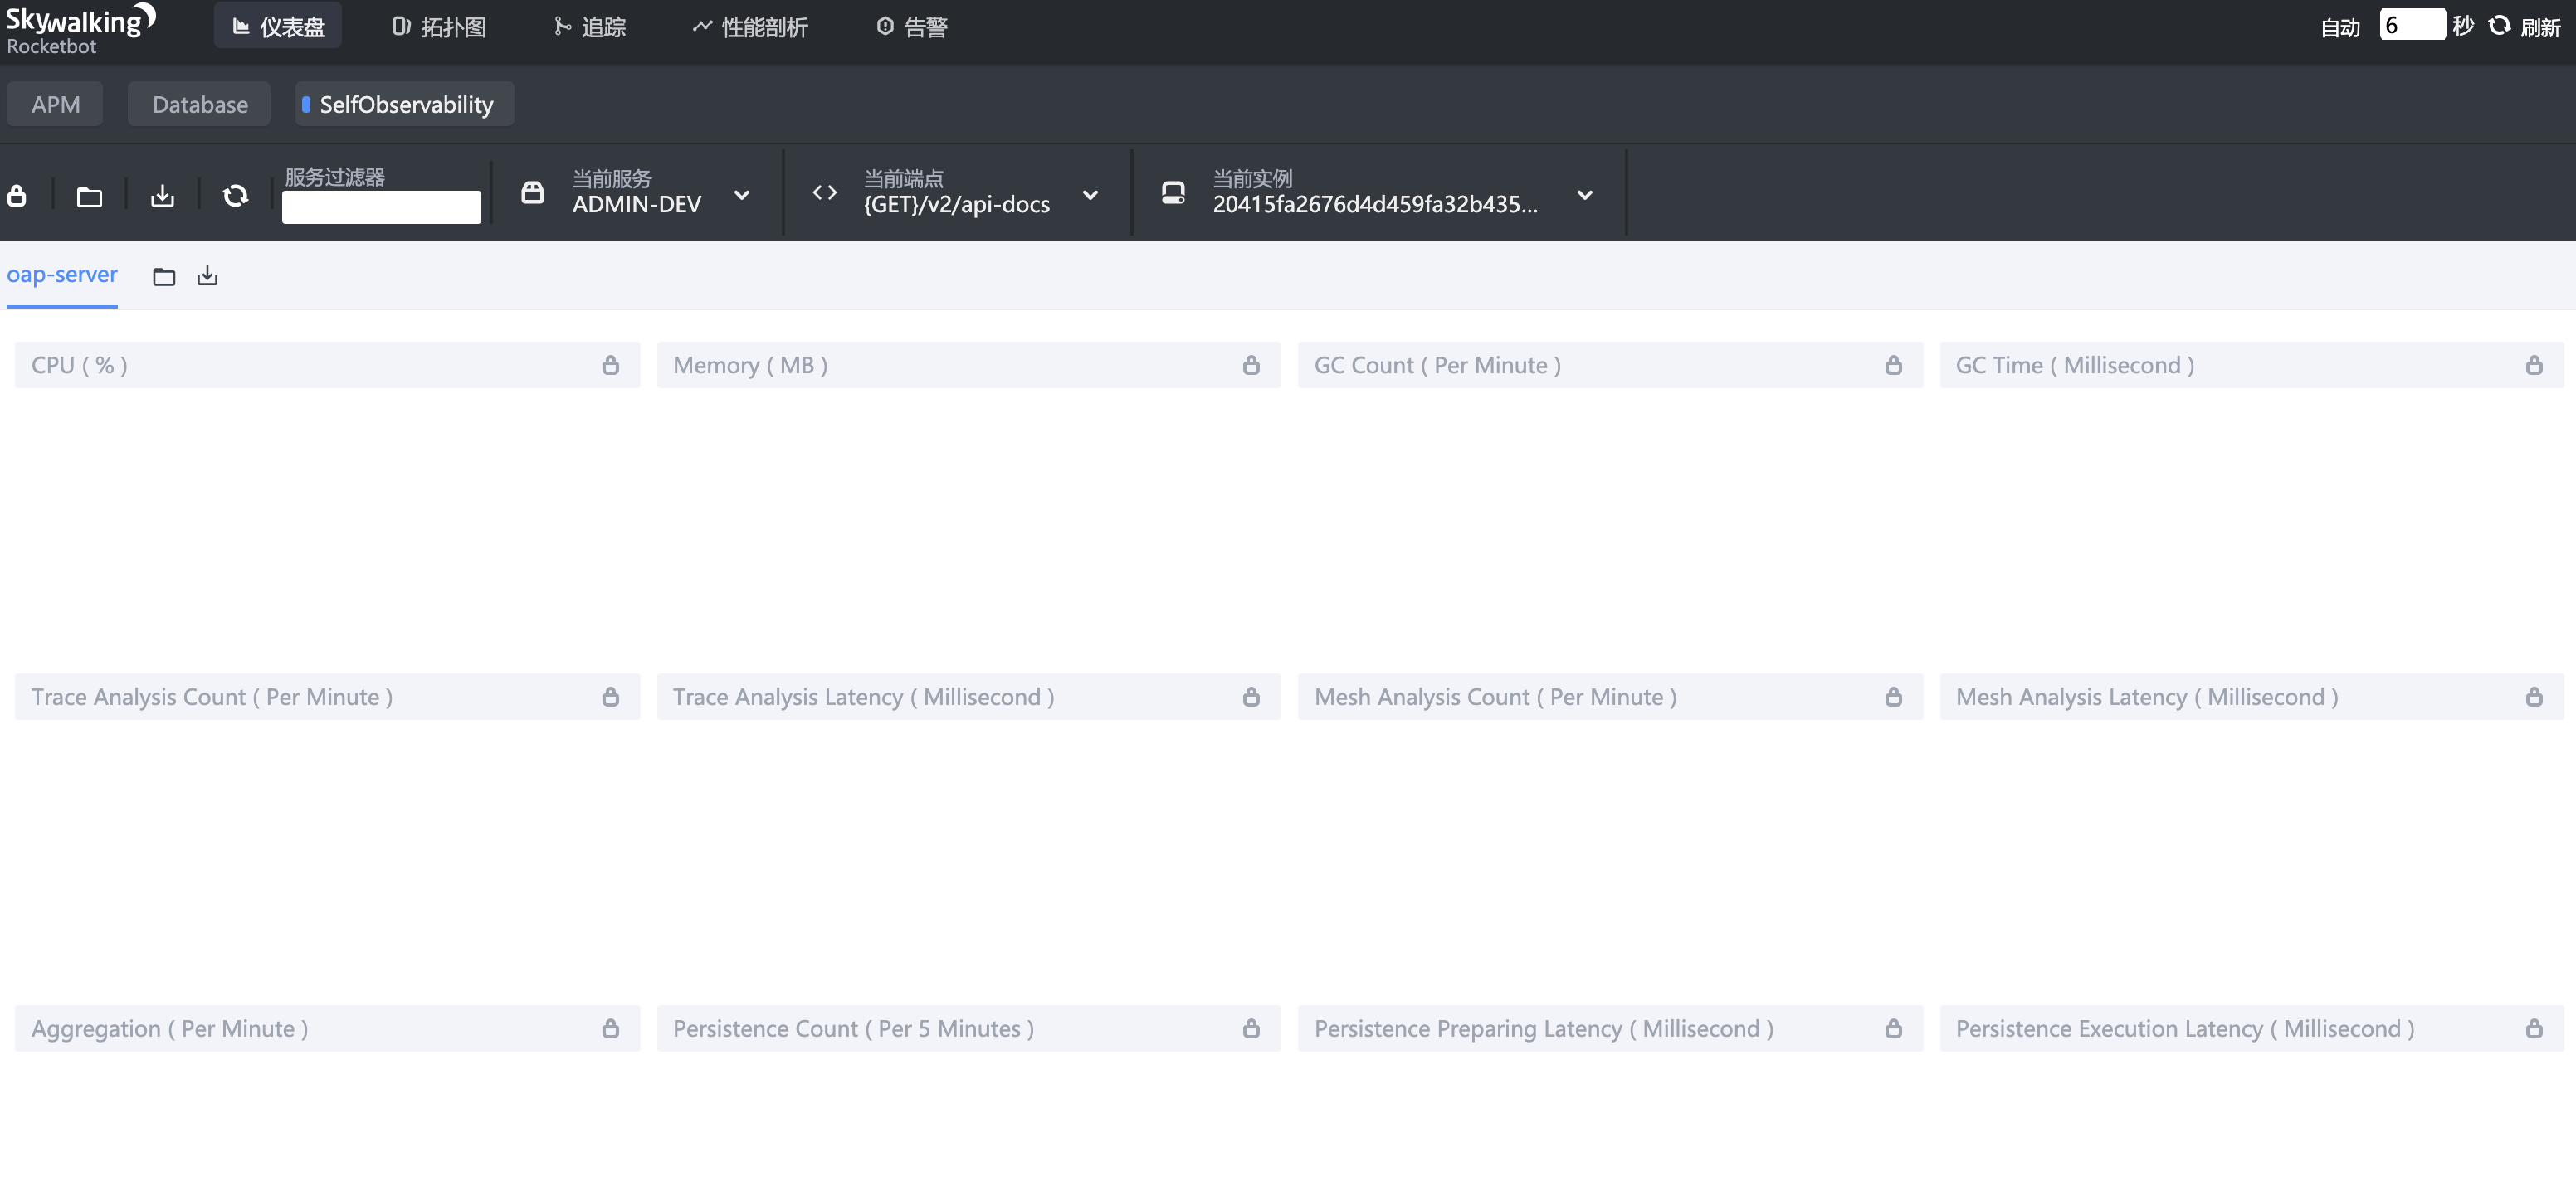
Task: Click download icon next to oap-server tab
Action: [x=207, y=276]
